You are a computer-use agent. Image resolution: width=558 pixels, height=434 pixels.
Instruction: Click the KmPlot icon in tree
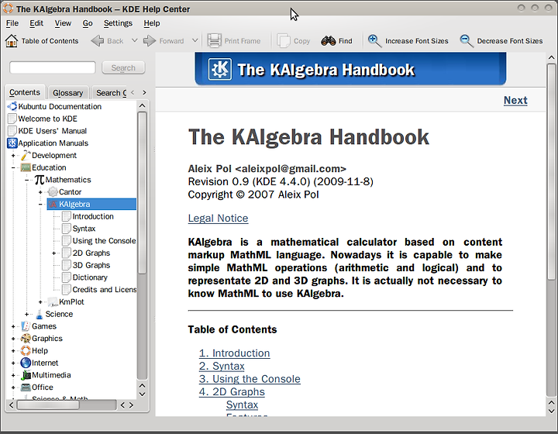[53, 302]
